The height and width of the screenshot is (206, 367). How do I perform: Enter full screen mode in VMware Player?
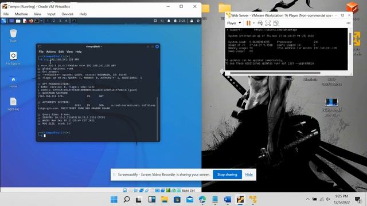point(268,23)
